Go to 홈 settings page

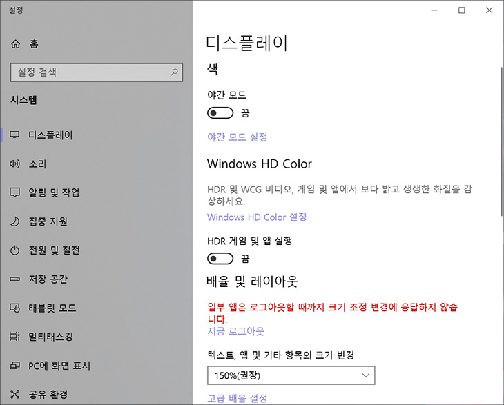click(97, 43)
